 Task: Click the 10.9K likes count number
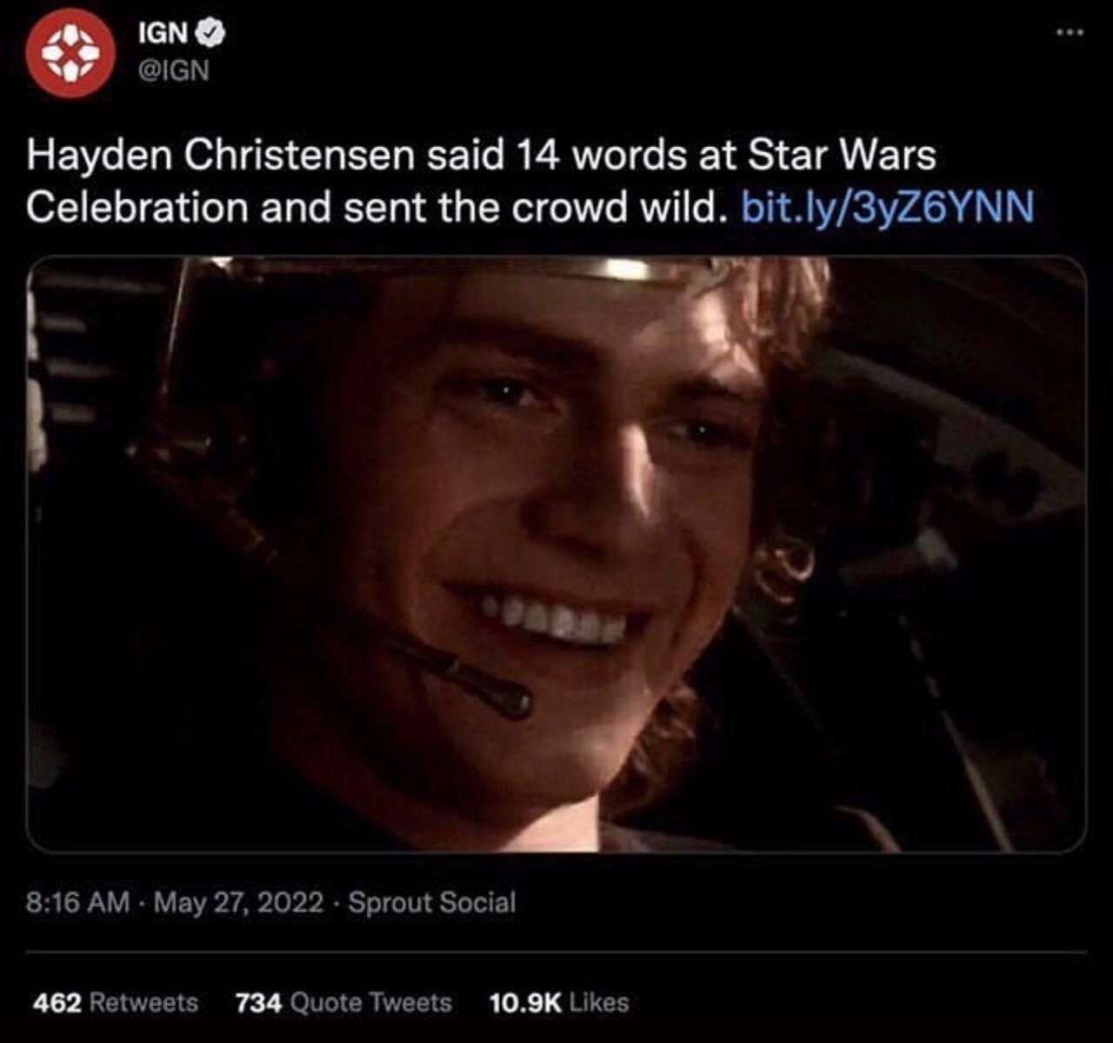click(526, 1002)
